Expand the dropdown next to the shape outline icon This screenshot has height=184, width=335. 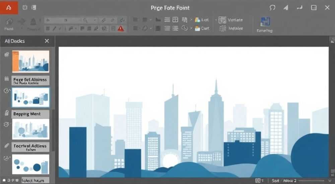[151, 28]
